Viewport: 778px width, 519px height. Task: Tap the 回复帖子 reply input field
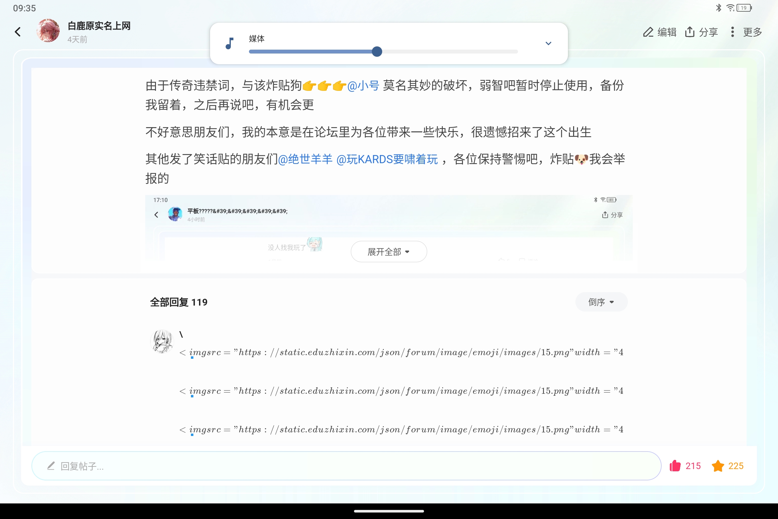click(346, 466)
